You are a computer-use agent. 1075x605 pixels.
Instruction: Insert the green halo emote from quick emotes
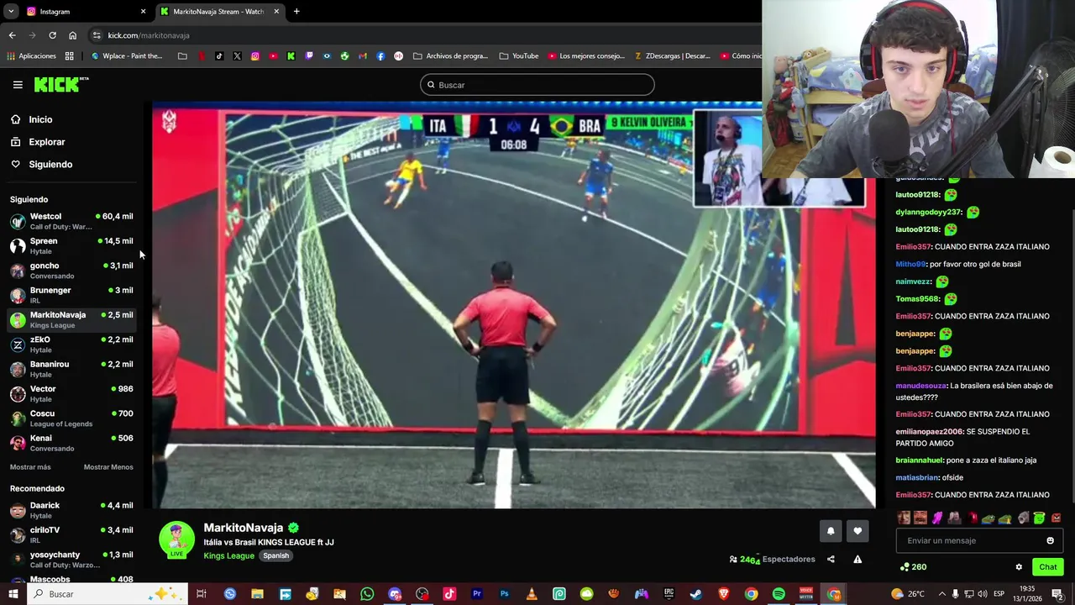pos(1039,518)
